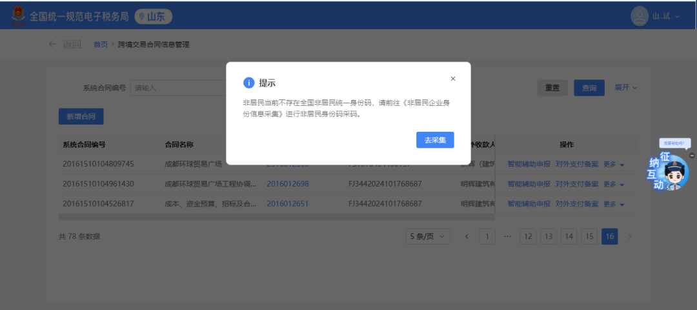This screenshot has width=697, height=310.
Task: Open 对外支付备案 for row 2016151010480974S
Action: click(577, 165)
